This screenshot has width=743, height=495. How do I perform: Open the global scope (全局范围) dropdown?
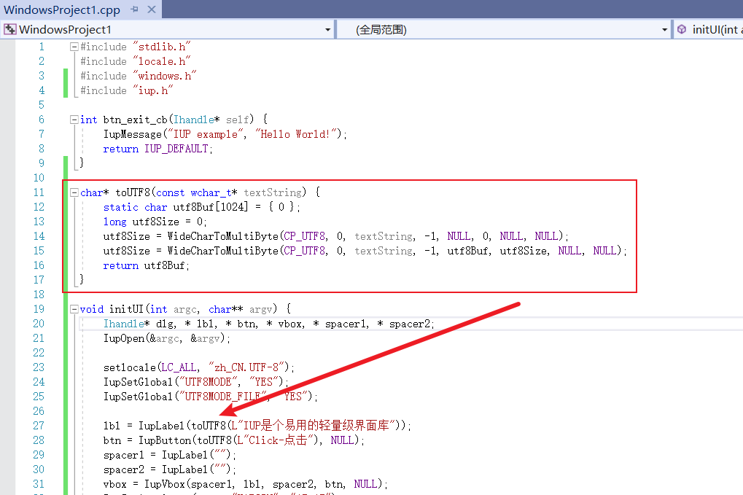[x=665, y=30]
